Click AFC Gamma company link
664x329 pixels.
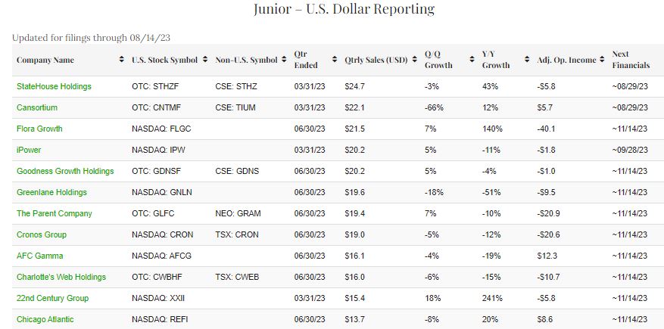(40, 256)
